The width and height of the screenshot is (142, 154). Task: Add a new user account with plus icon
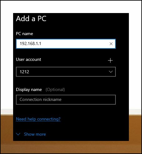pyautogui.click(x=110, y=61)
